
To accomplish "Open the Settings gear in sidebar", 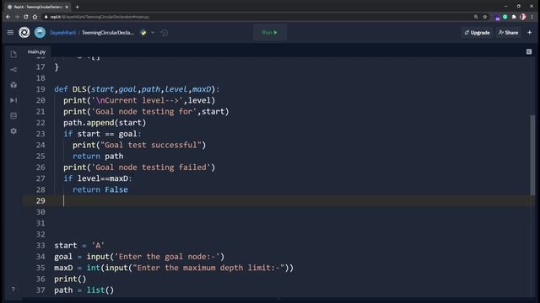I will (13, 131).
